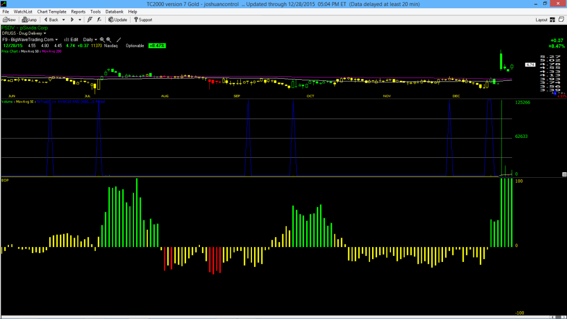Open the Jump tool
567x319 pixels.
pyautogui.click(x=29, y=20)
